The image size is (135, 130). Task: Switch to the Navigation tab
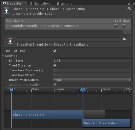tap(40, 3)
